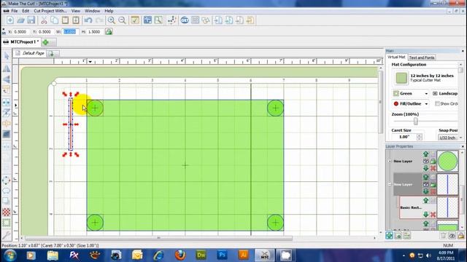Image resolution: width=467 pixels, height=262 pixels.
Task: Click the green circle layer thumbnail
Action: coord(447,161)
